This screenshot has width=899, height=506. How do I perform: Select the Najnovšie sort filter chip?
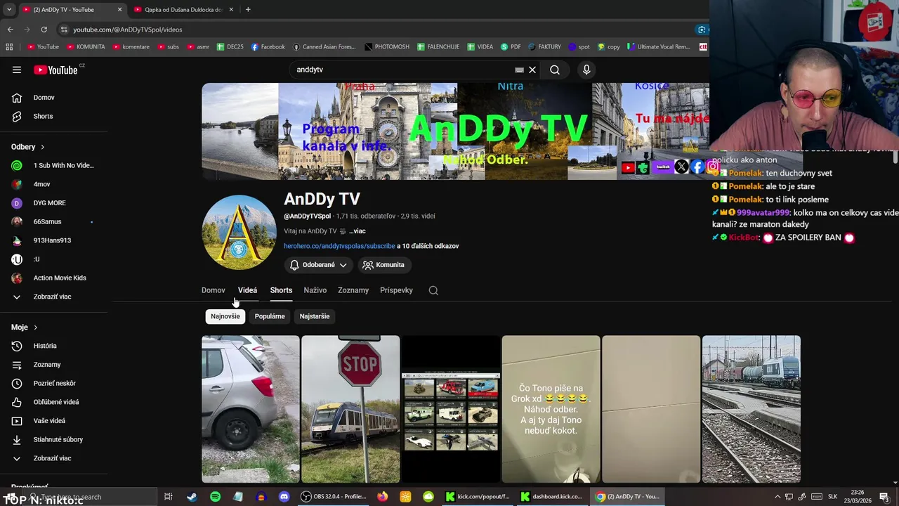[225, 316]
